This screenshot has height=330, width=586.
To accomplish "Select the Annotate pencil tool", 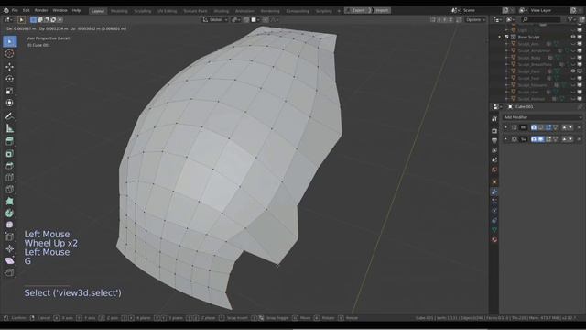I will (10, 116).
